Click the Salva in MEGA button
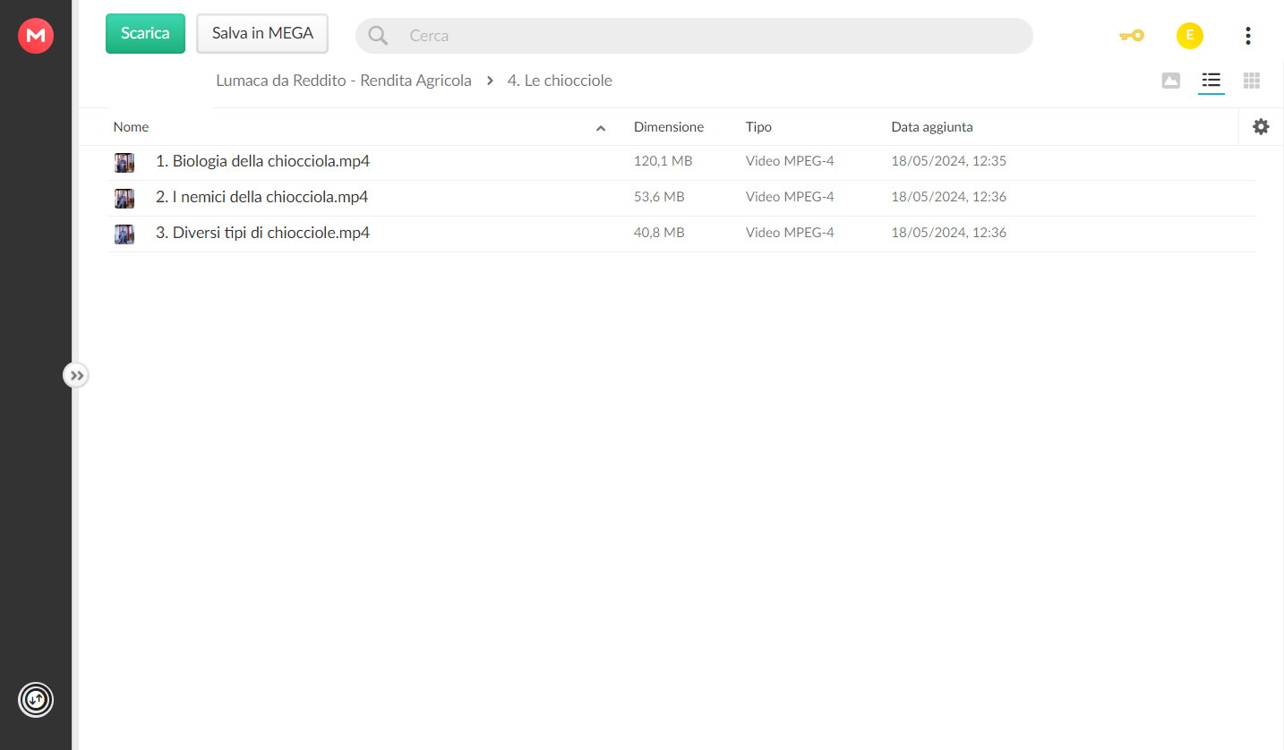 tap(262, 33)
